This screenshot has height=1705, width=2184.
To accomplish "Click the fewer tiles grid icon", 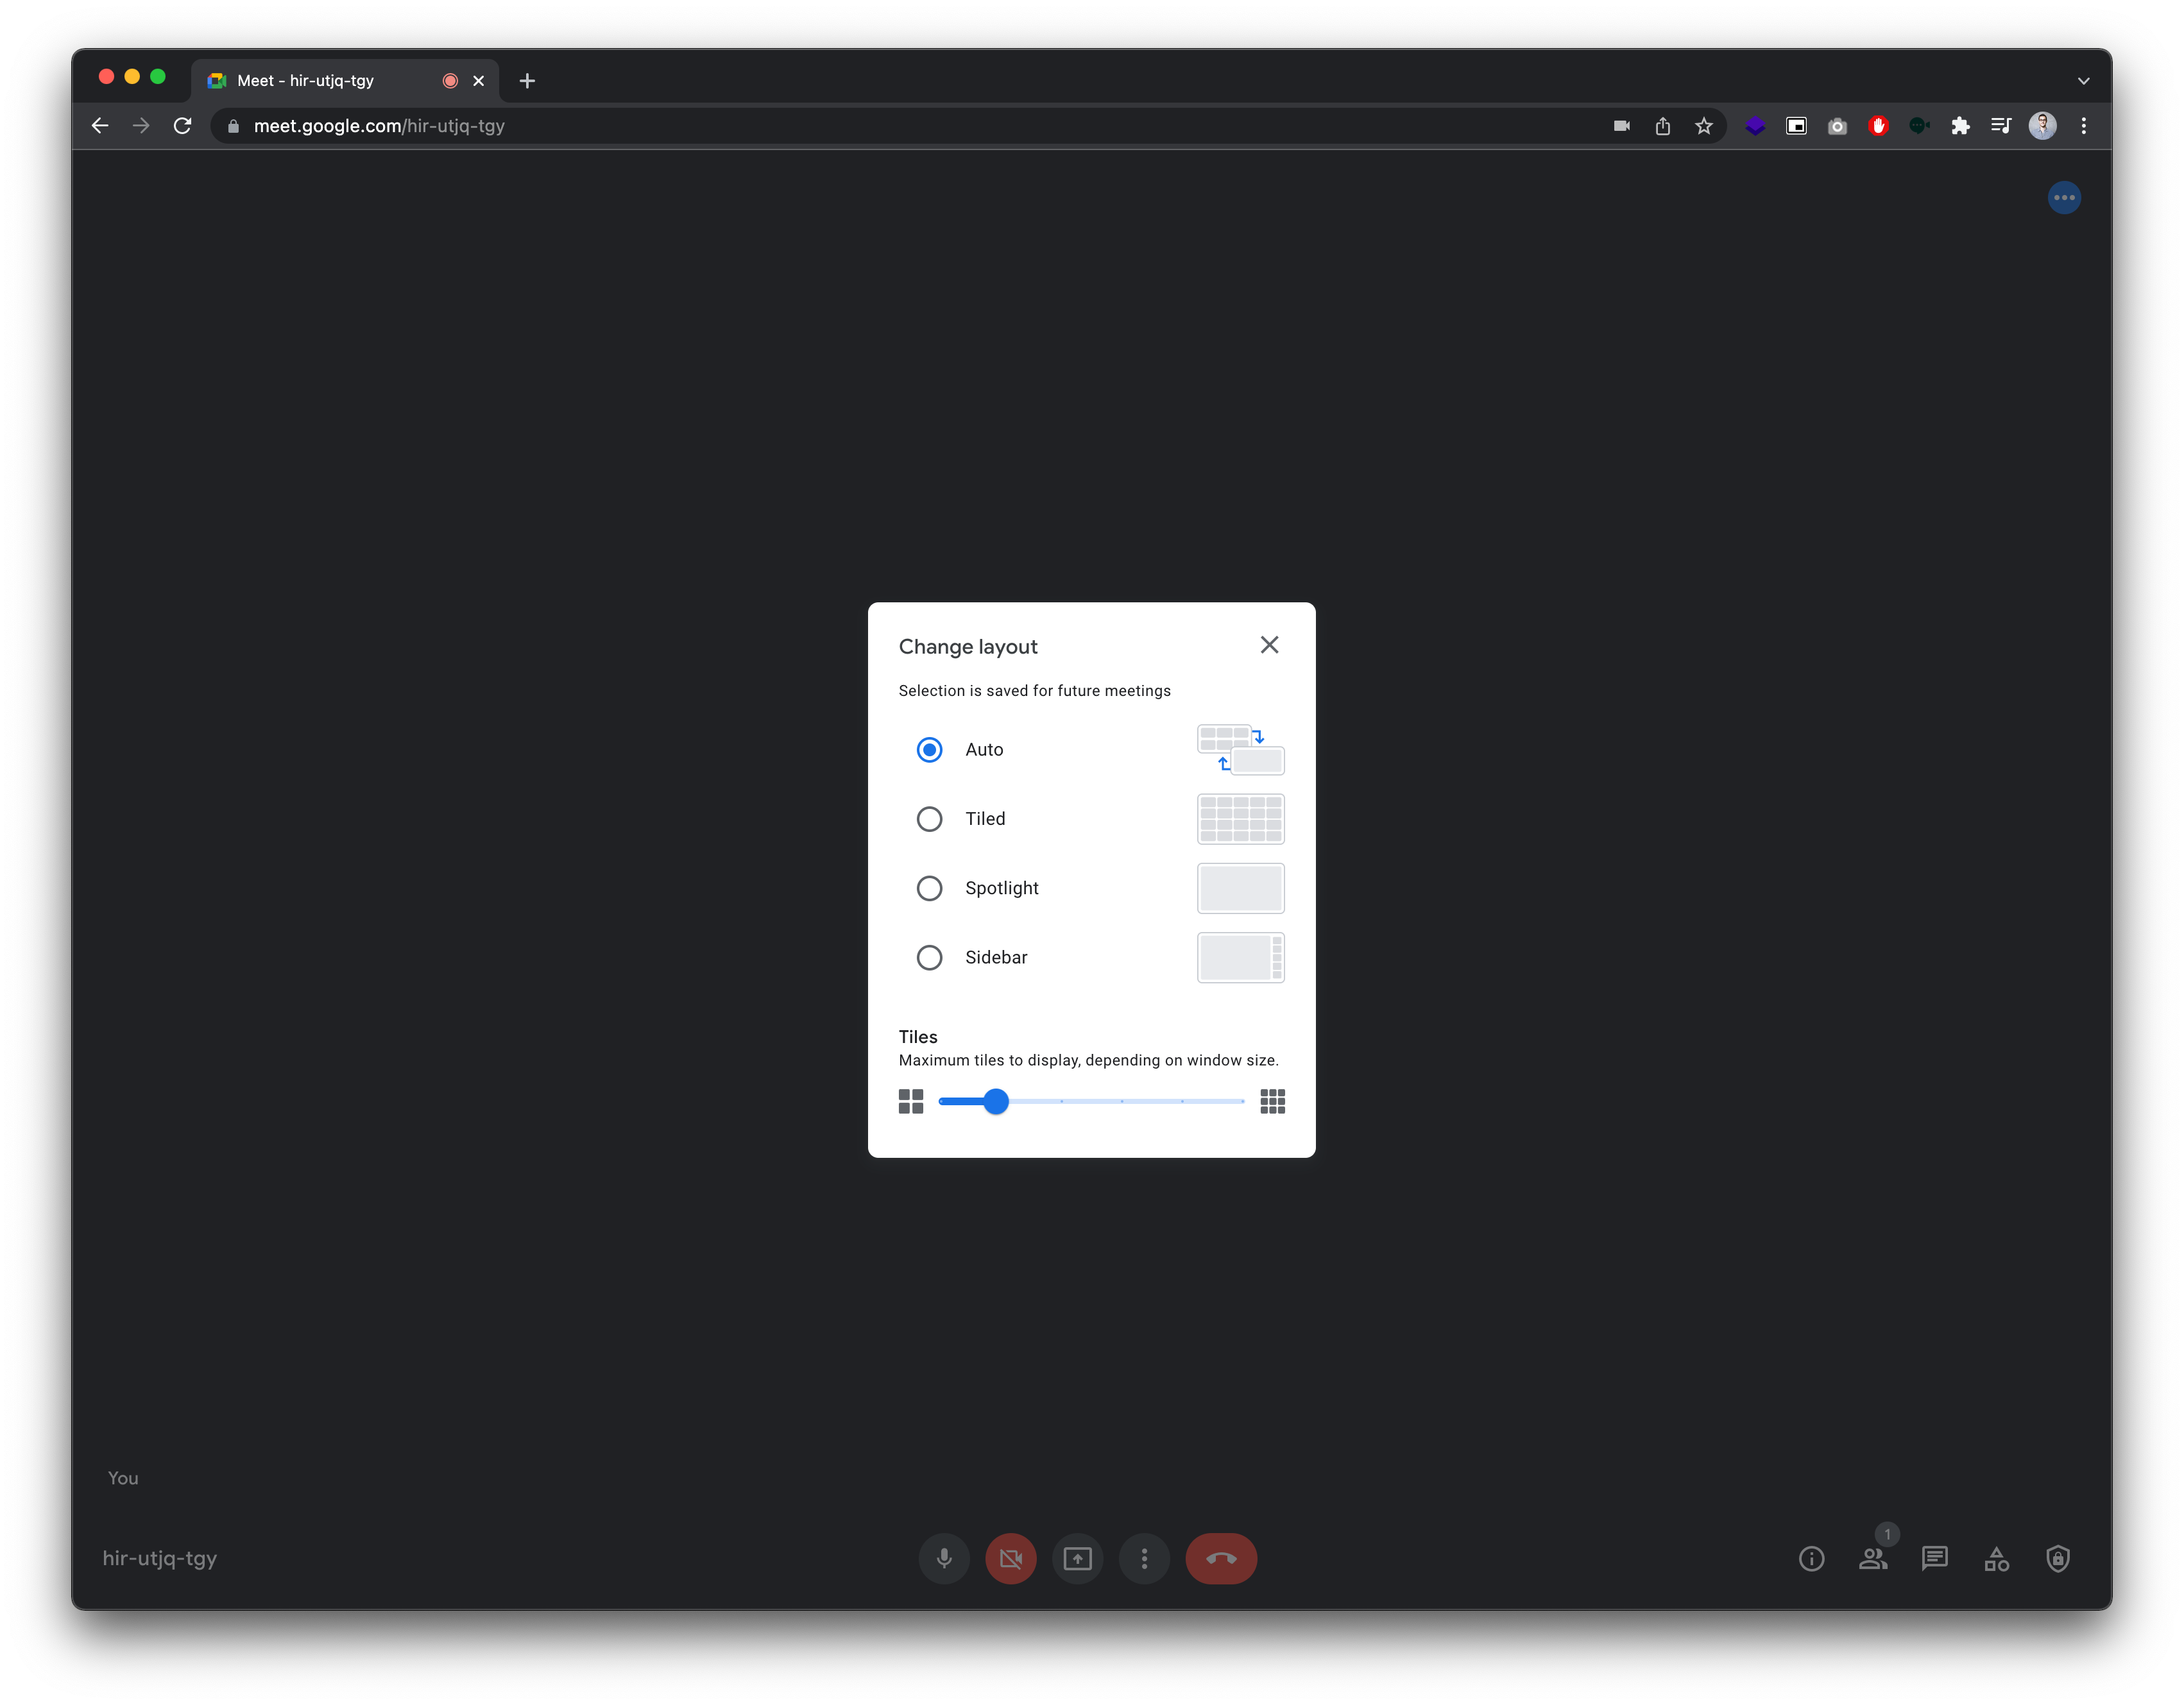I will tap(910, 1101).
